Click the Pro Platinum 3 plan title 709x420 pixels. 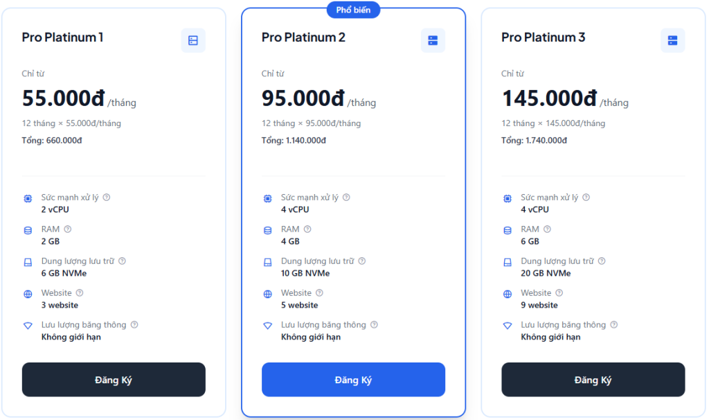click(543, 37)
